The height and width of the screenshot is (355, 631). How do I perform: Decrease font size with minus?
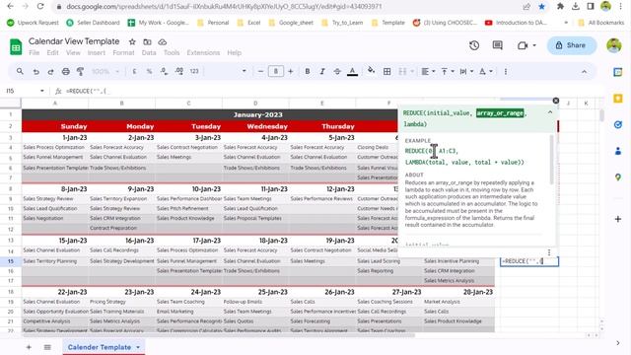[x=260, y=71]
